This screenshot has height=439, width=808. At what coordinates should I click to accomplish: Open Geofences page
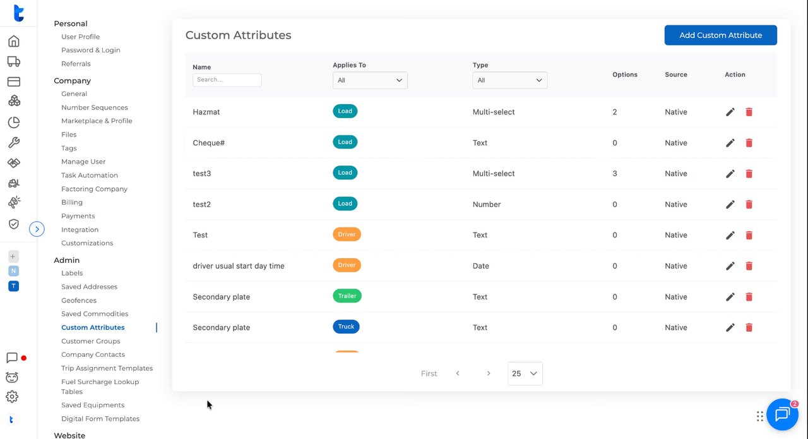(x=79, y=301)
